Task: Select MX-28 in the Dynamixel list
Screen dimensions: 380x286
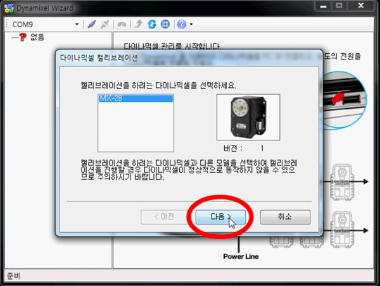Action: (136, 99)
